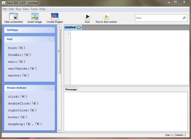Minimize the Sikuli IDE window

169,2
